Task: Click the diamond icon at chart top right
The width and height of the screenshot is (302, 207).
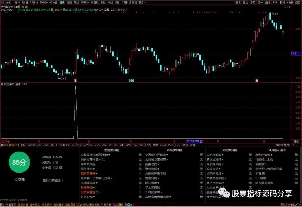Action: (x=285, y=7)
